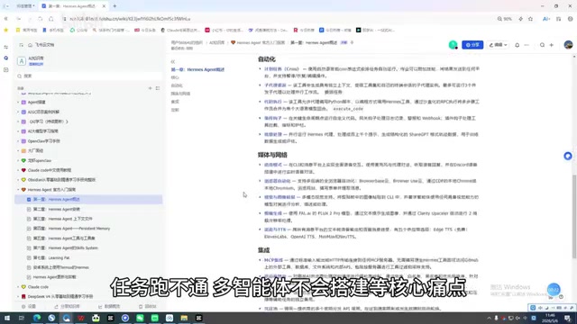Click the search magnifier in document header
Screen dimensions: 577x324
pos(542,45)
